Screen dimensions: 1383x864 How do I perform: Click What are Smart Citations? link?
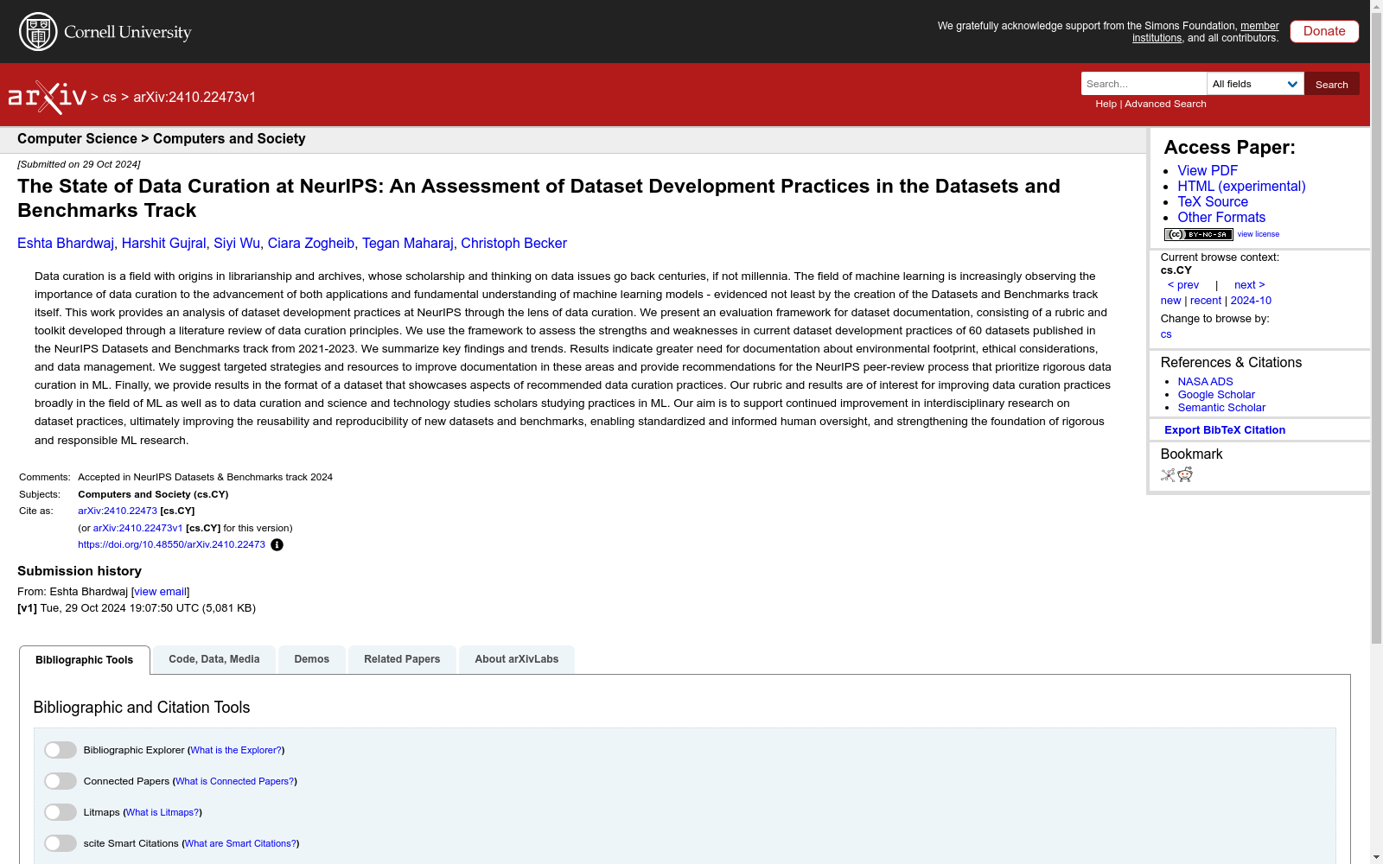coord(240,843)
